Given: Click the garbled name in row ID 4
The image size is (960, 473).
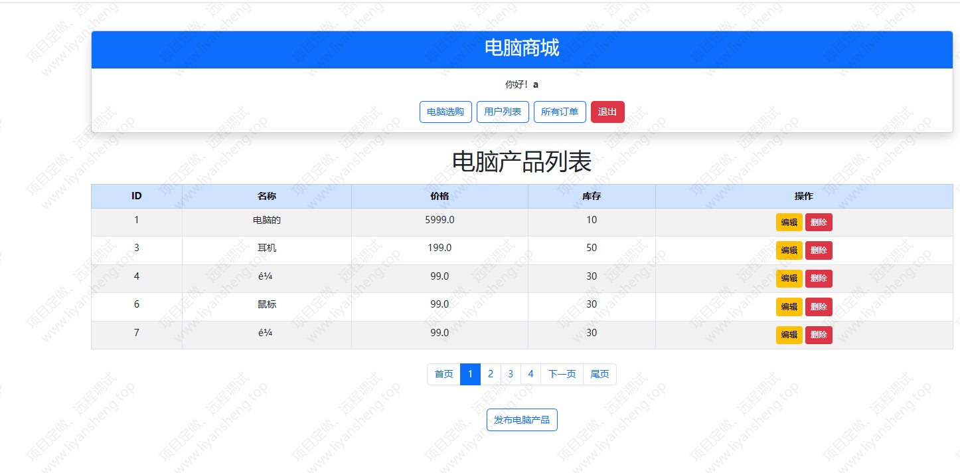Looking at the screenshot, I should 266,276.
